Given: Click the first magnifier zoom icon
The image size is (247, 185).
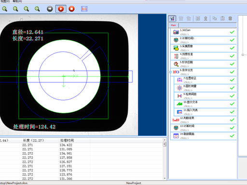Looking at the screenshot, I should click(5, 9).
